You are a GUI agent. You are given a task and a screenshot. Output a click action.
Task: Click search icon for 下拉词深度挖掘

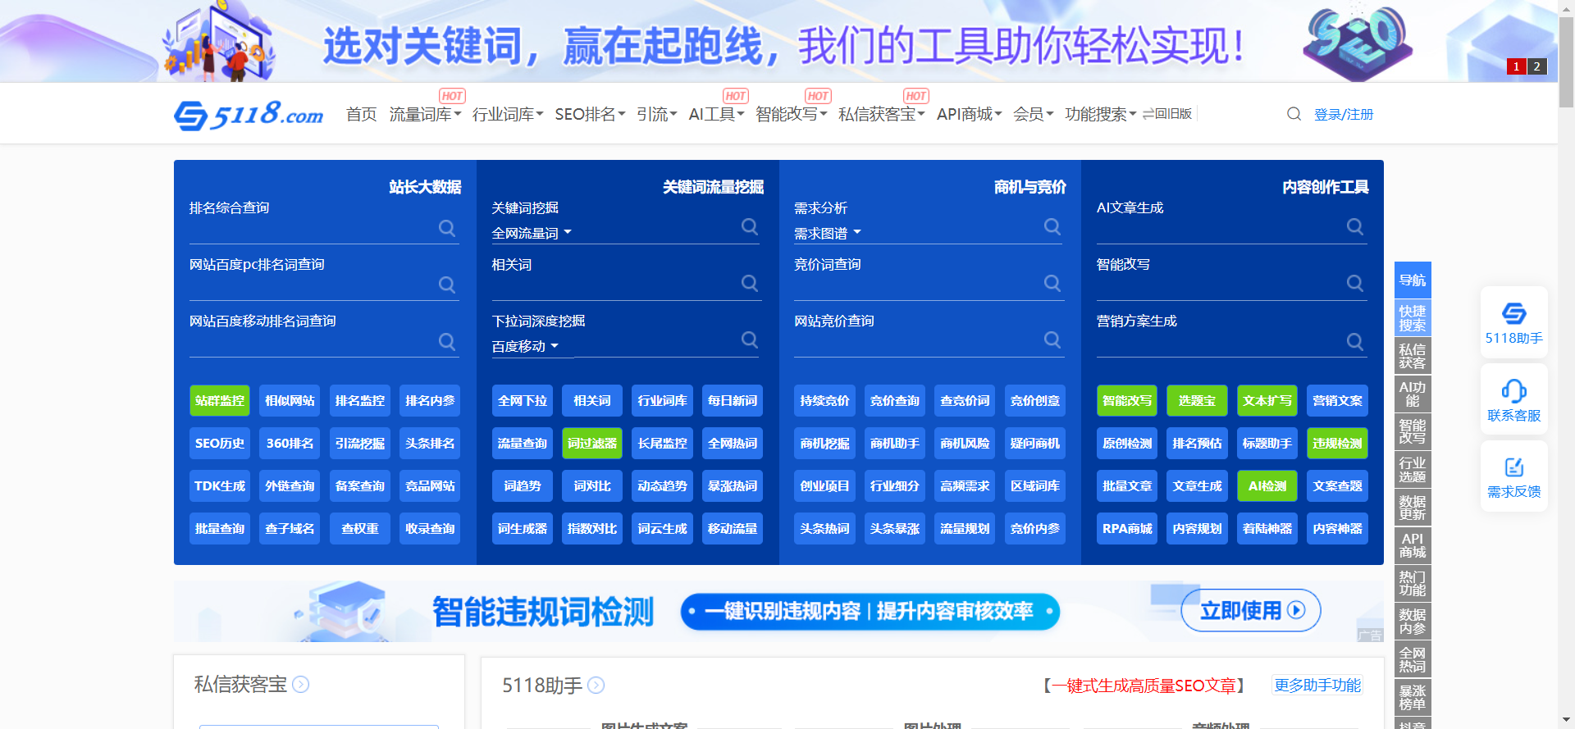tap(750, 339)
